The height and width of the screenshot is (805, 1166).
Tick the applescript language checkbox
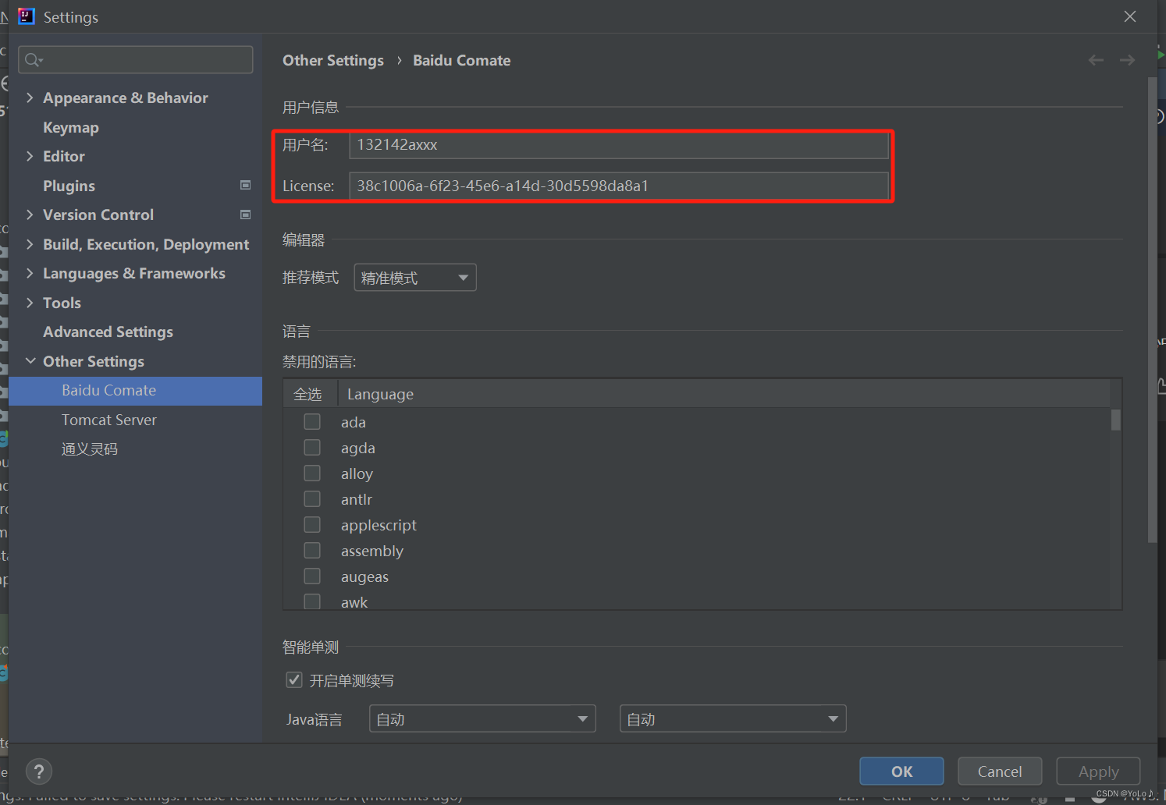click(x=312, y=524)
